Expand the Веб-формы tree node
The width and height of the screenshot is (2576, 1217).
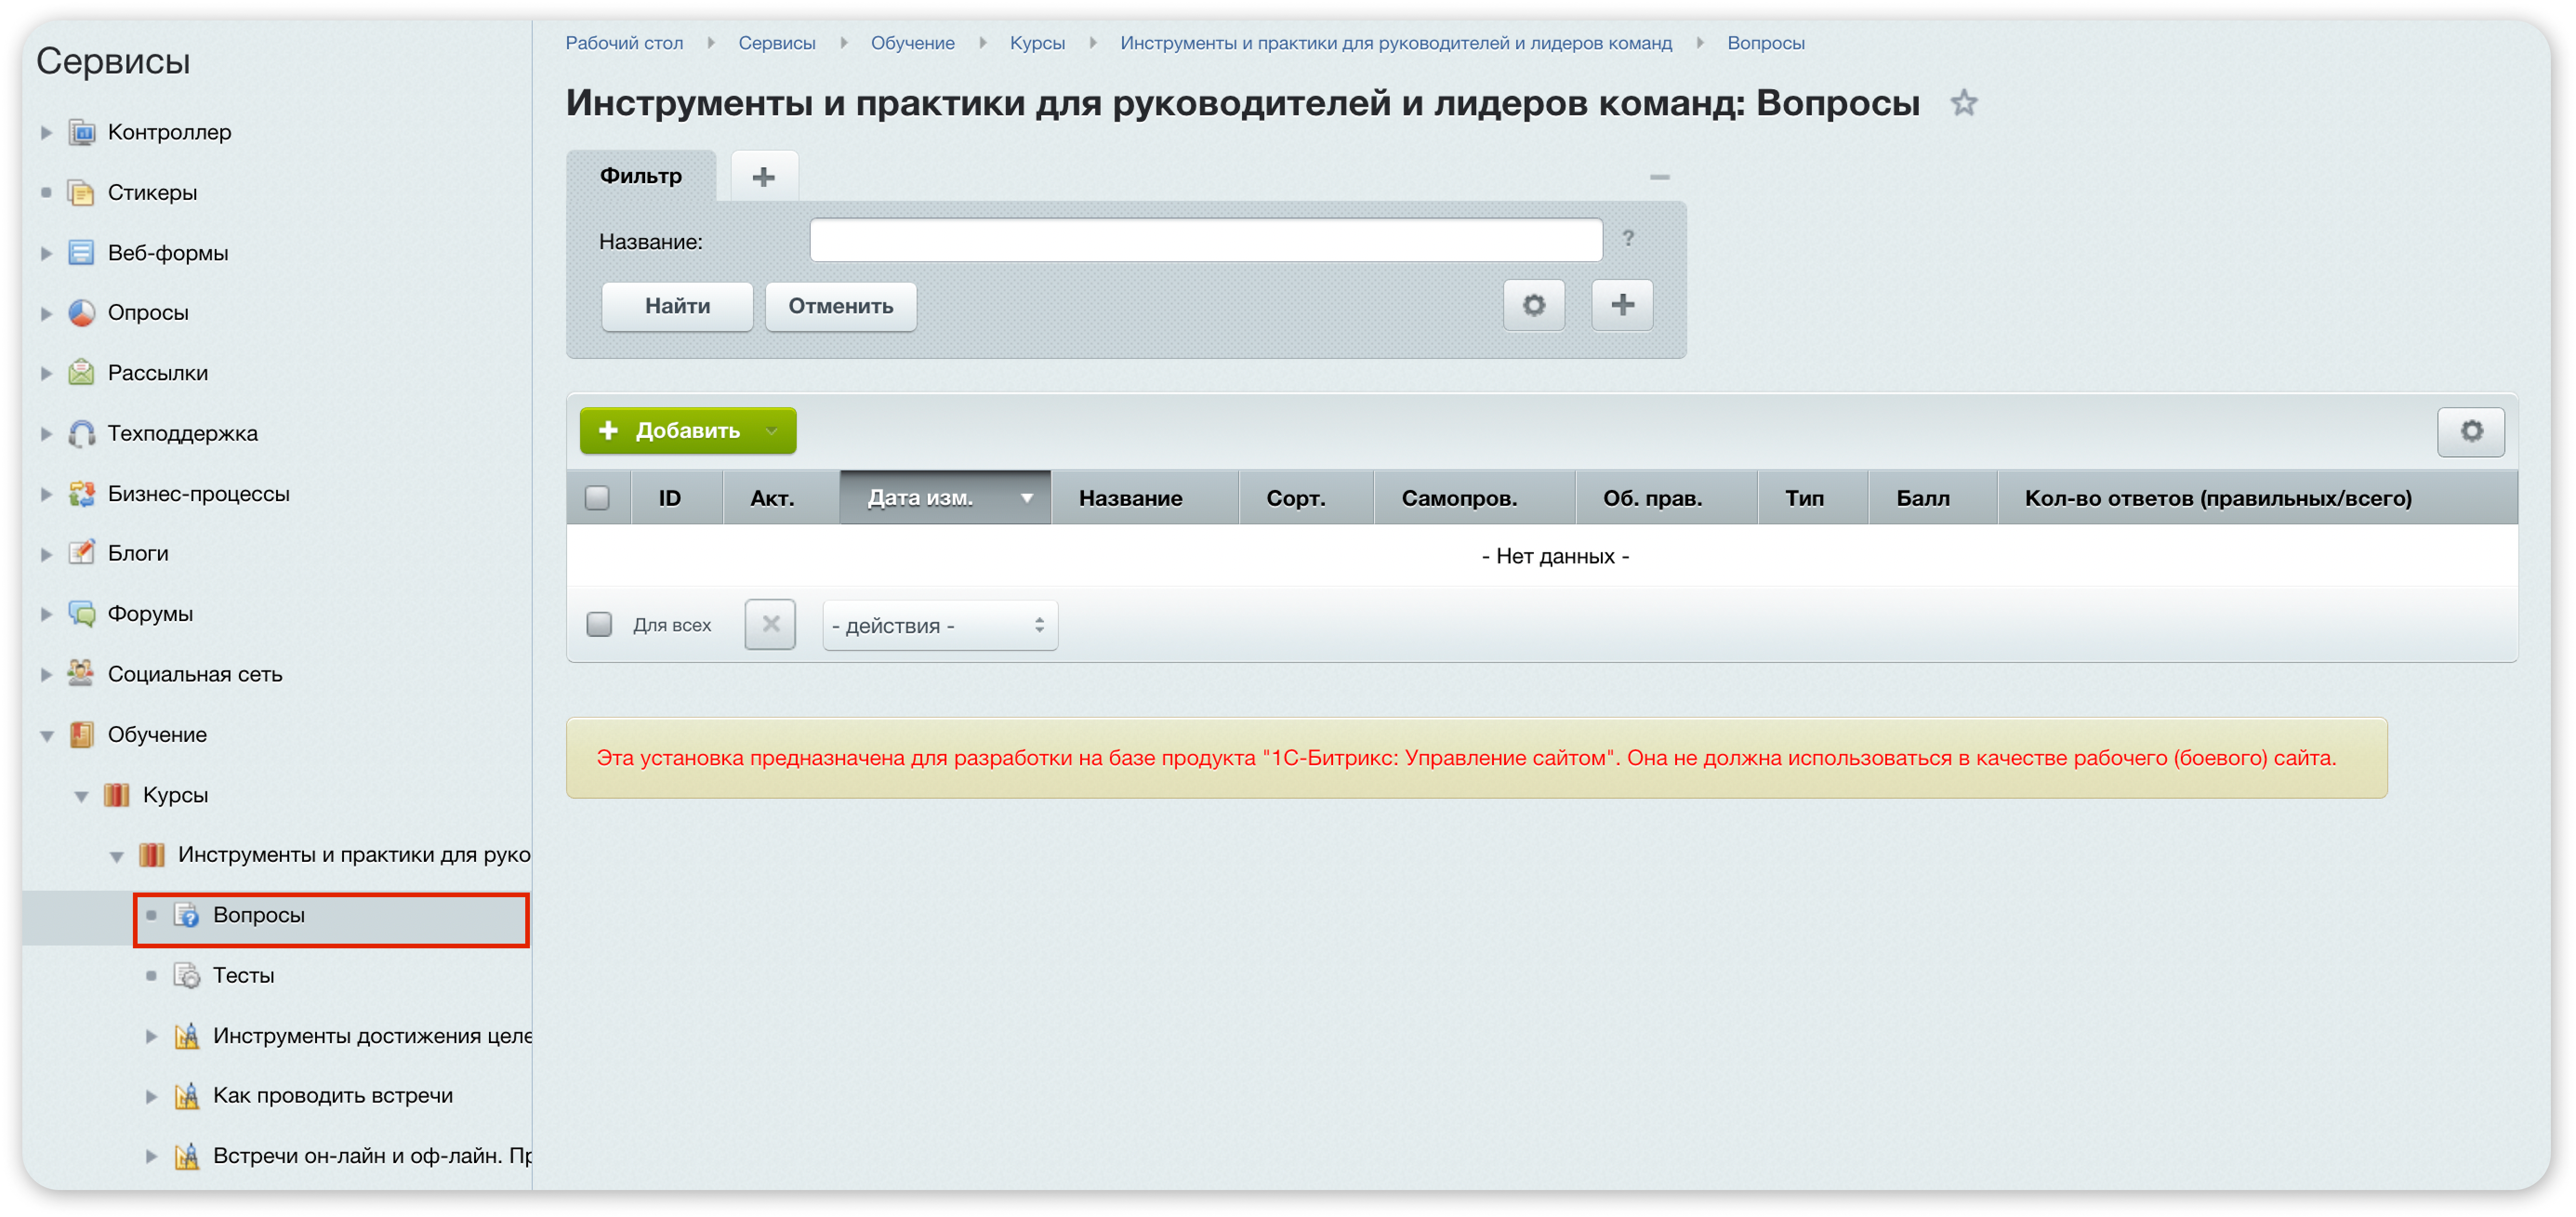pos(46,253)
